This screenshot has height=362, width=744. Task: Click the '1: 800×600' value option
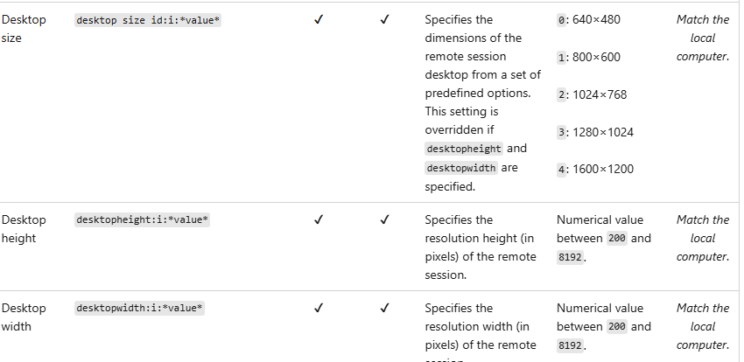point(588,58)
